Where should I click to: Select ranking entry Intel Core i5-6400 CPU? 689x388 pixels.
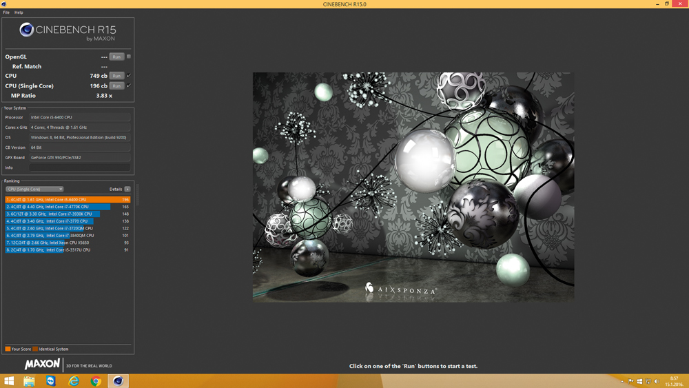tap(68, 199)
